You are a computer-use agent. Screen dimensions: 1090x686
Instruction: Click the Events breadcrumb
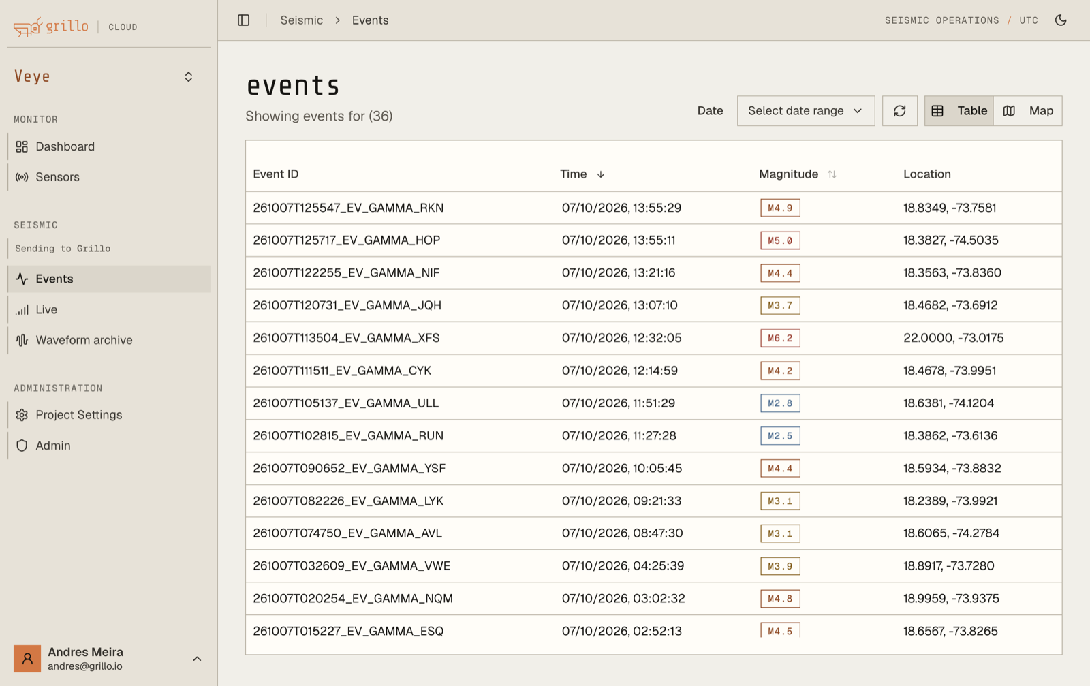point(371,20)
